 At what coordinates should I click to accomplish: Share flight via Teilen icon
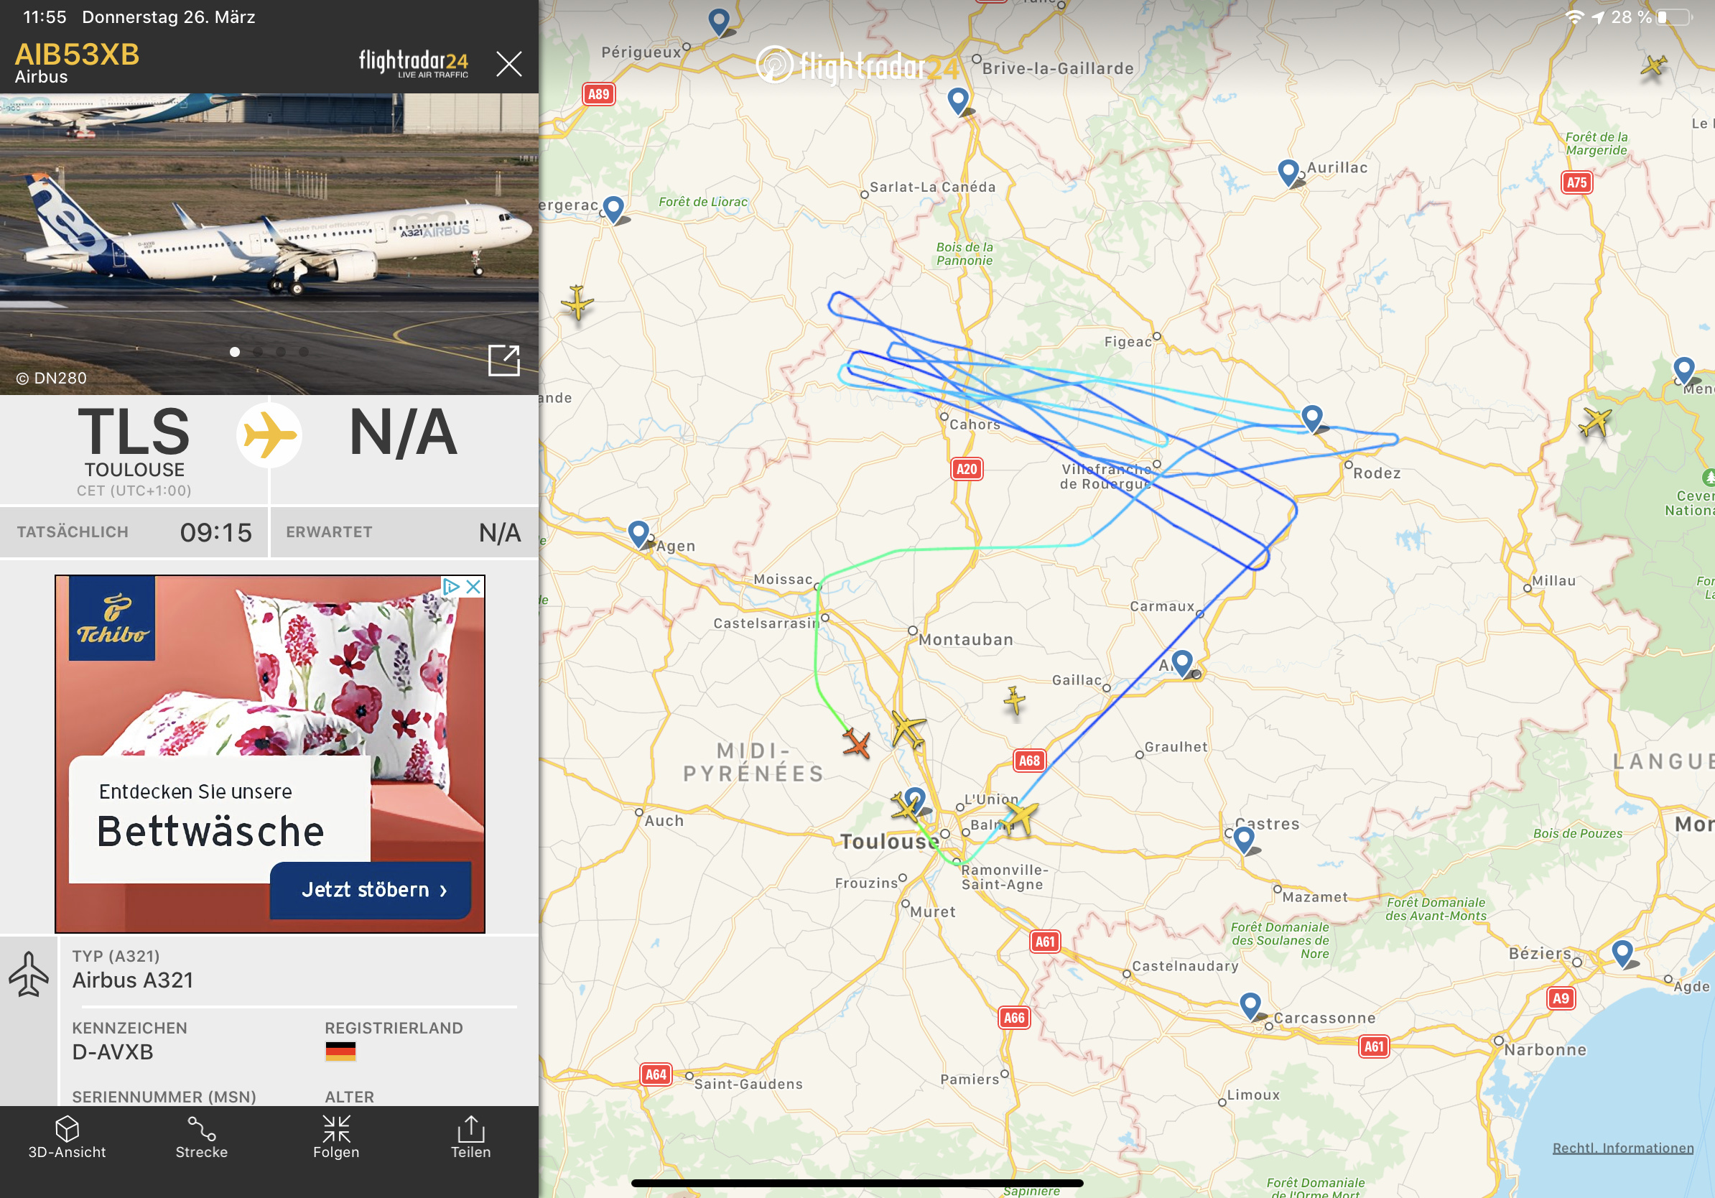pos(470,1137)
